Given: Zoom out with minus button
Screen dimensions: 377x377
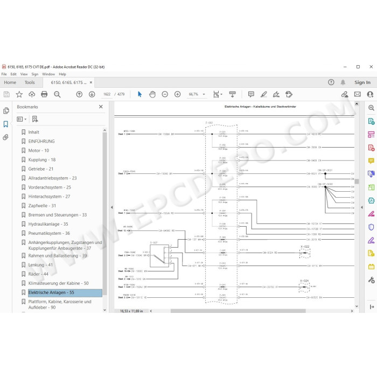Looking at the screenshot, I should coord(165,94).
